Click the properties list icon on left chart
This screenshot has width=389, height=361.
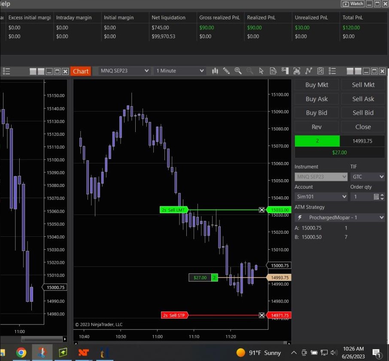[x=6, y=71]
